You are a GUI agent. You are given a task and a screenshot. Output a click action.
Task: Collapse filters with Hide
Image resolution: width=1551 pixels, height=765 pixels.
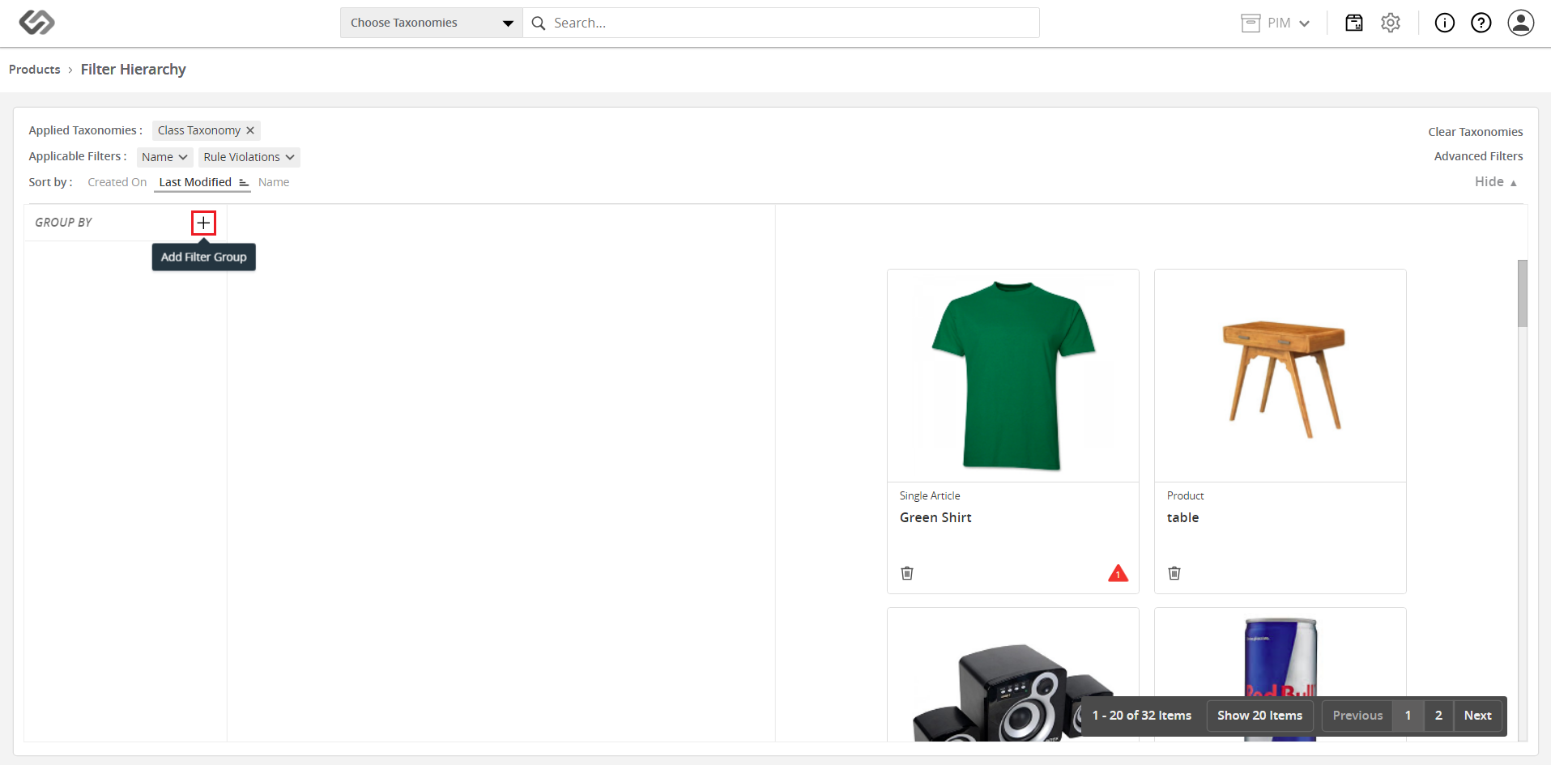tap(1496, 182)
